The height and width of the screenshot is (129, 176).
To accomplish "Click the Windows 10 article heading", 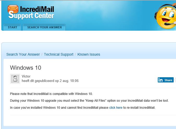I will pos(26,68).
